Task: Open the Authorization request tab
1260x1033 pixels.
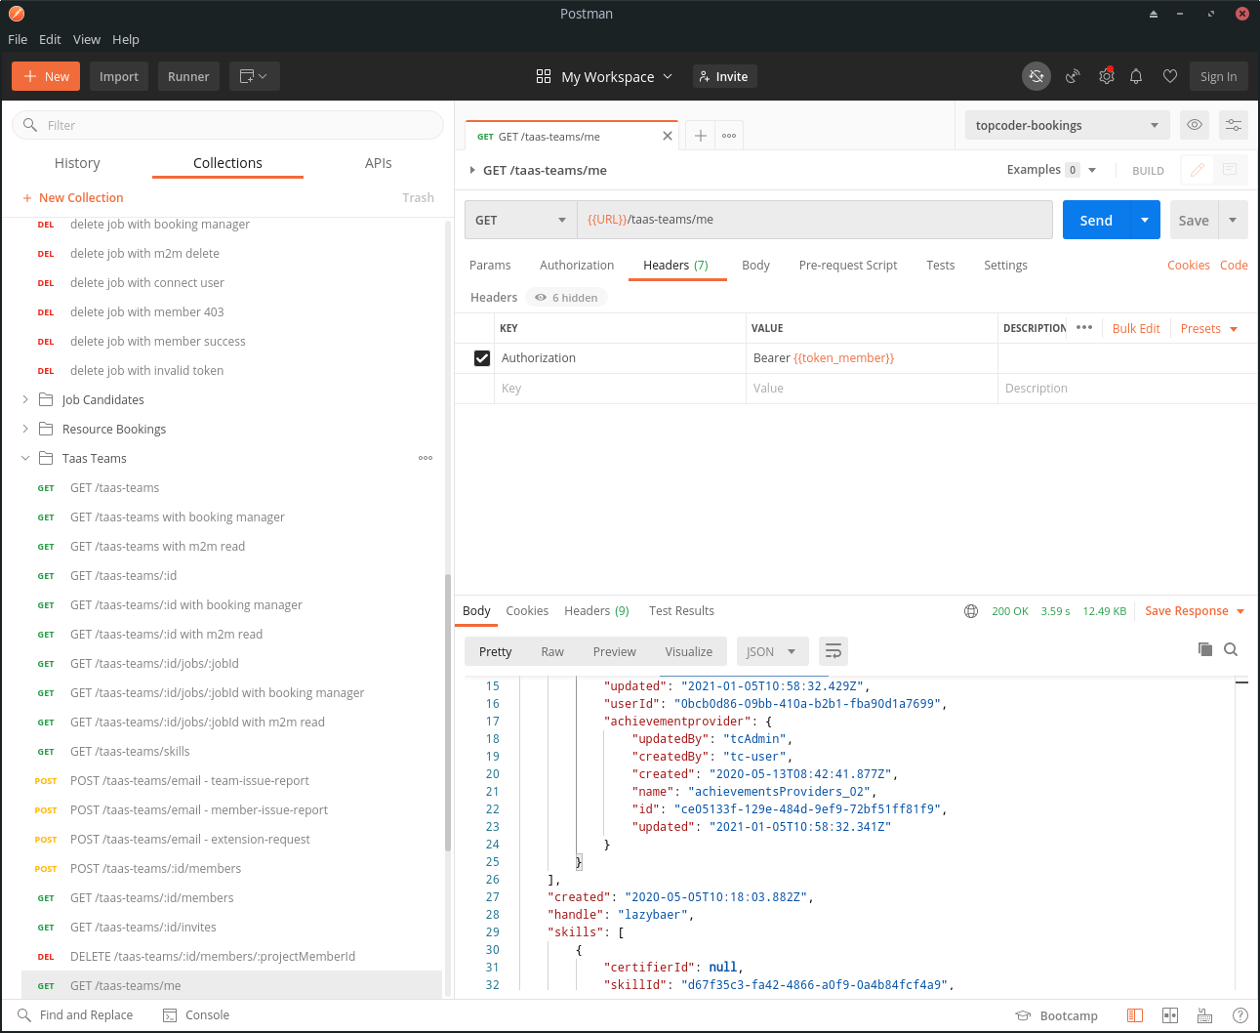Action: [577, 266]
